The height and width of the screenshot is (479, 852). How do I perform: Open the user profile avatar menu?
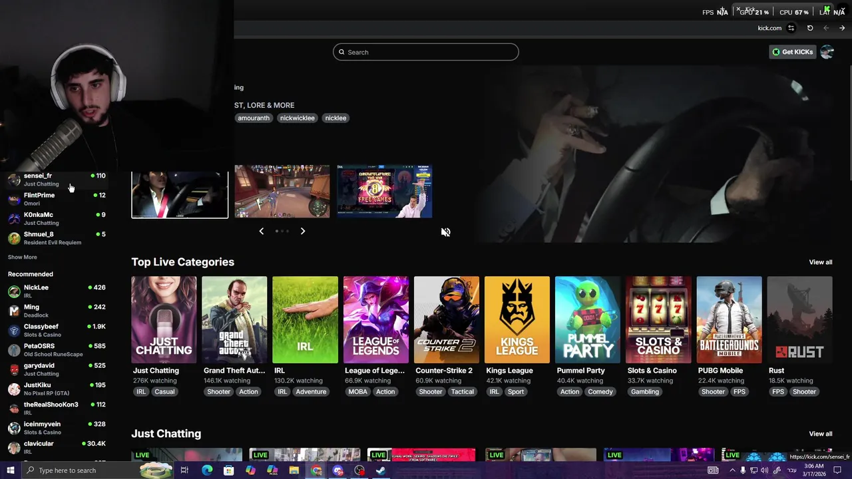point(827,52)
